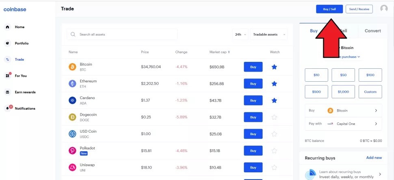This screenshot has width=394, height=180.
Task: Buy Dogecoin from the asset table
Action: pos(253,117)
